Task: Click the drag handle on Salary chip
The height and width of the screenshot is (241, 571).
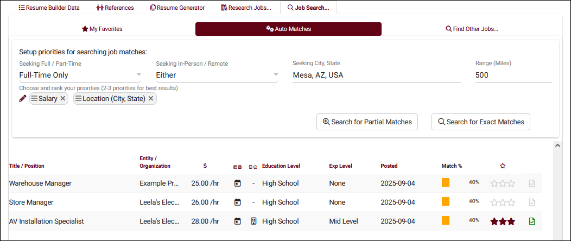Action: pyautogui.click(x=34, y=98)
